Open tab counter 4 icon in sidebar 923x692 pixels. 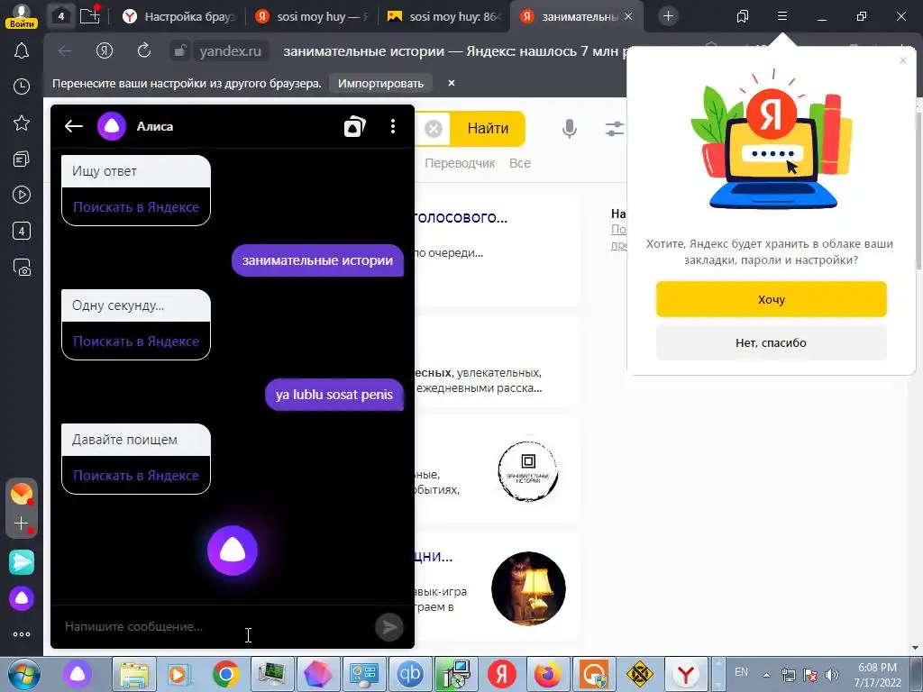click(x=22, y=231)
